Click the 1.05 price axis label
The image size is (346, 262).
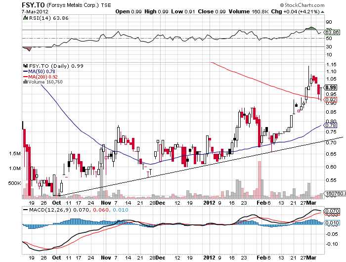click(x=331, y=79)
